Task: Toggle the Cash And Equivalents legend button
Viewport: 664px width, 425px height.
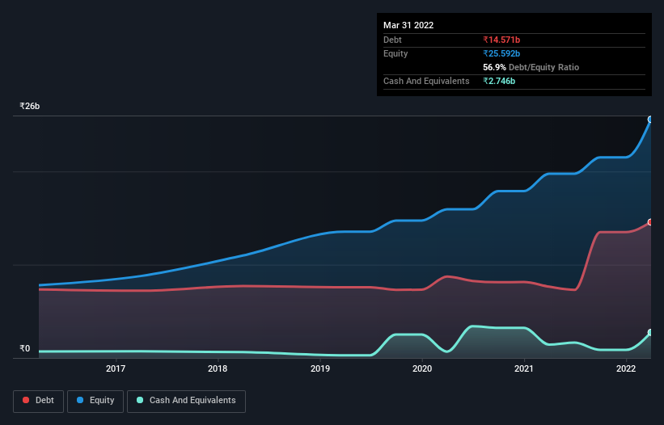Action: coord(186,401)
